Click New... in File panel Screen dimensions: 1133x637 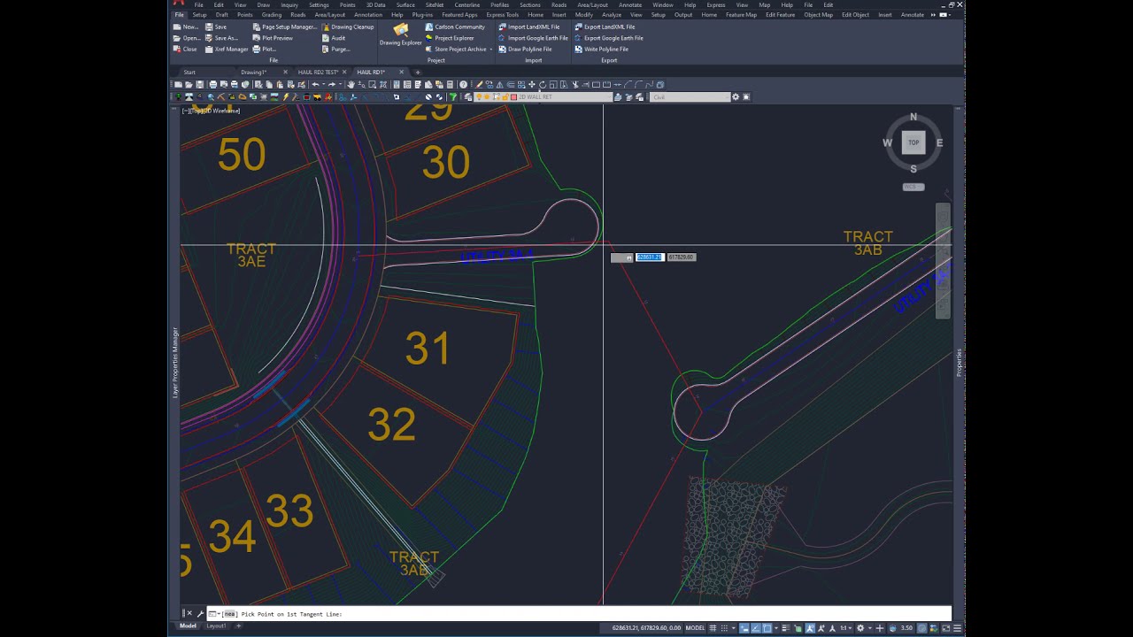pyautogui.click(x=187, y=27)
